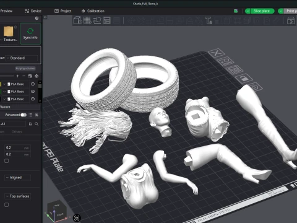Edit first PLA Basic filament preset
This screenshot has width=297, height=223.
(33, 84)
